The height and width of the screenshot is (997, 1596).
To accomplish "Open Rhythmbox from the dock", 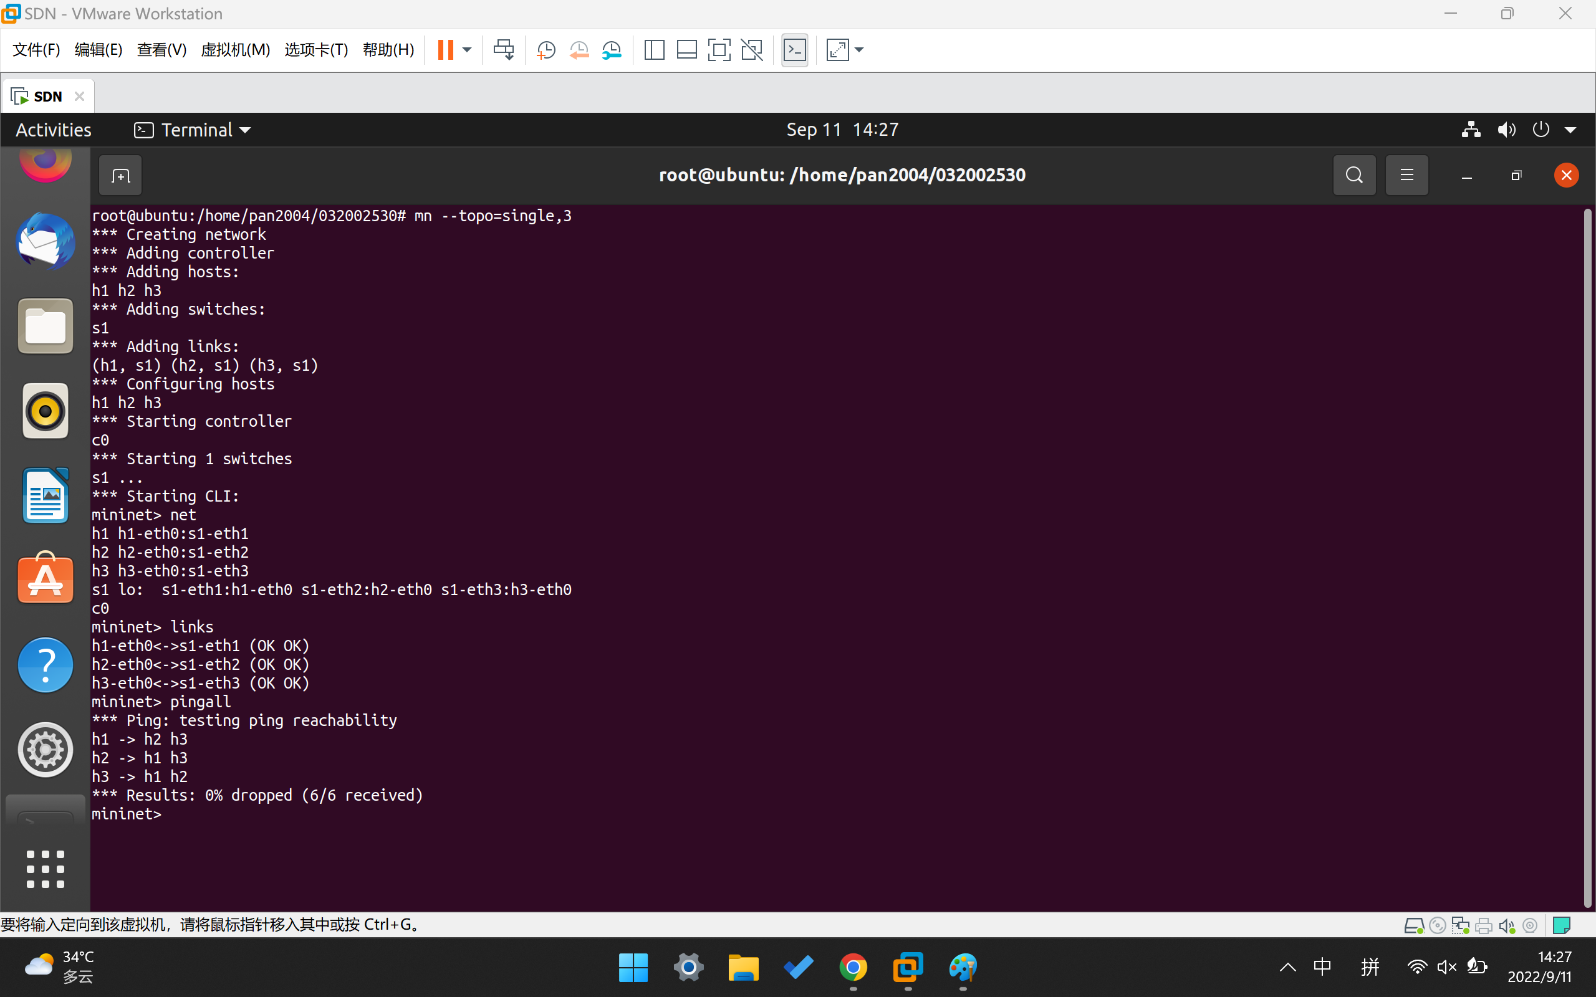I will pyautogui.click(x=45, y=411).
